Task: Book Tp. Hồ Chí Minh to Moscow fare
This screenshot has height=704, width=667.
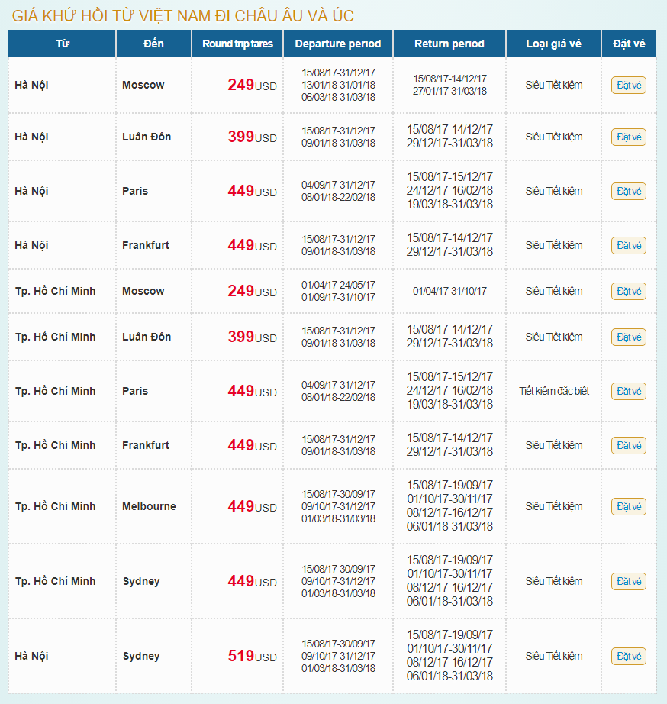Action: (628, 292)
